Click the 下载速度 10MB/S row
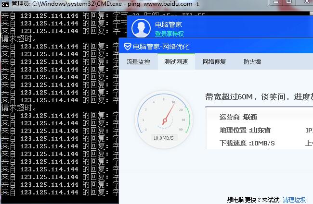 247,143
